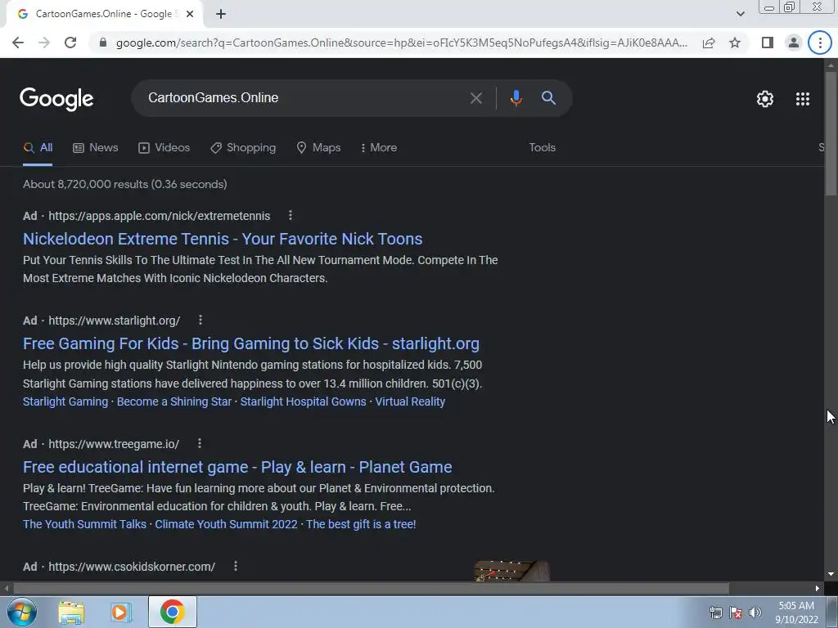The image size is (838, 628).
Task: Open the Chrome profile menu
Action: tap(794, 43)
